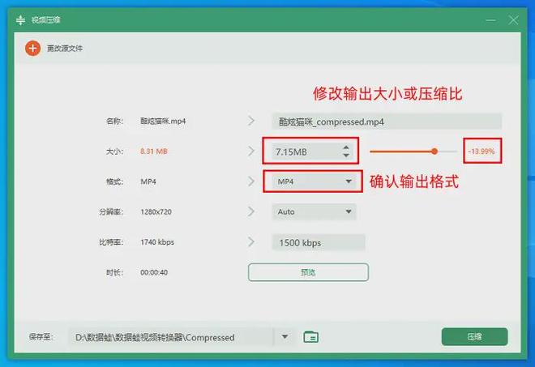Screen dimensions: 535x367
Task: Click the 7.15MB output size field
Action: pyautogui.click(x=306, y=151)
